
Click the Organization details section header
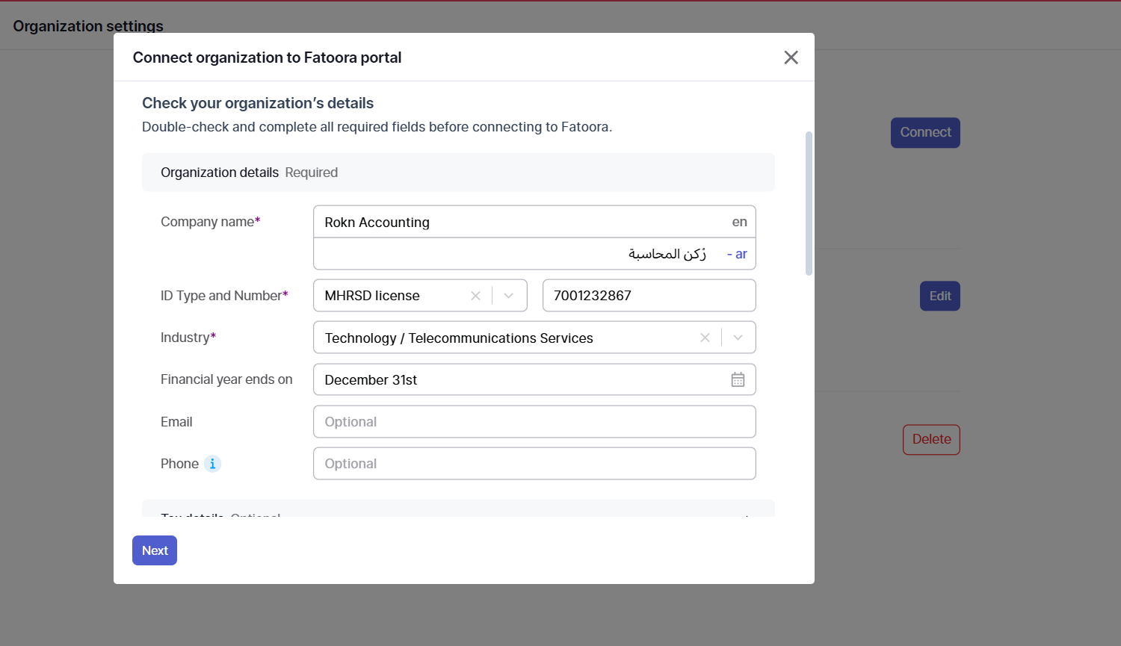458,173
